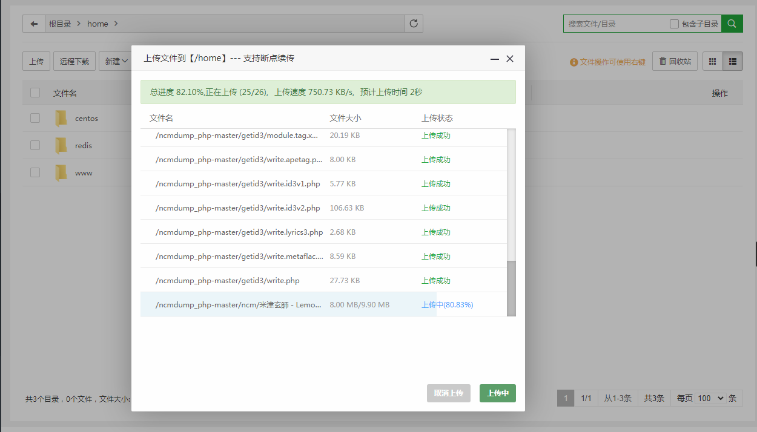Click the home breadcrumb in path
The width and height of the screenshot is (757, 432).
click(x=98, y=24)
